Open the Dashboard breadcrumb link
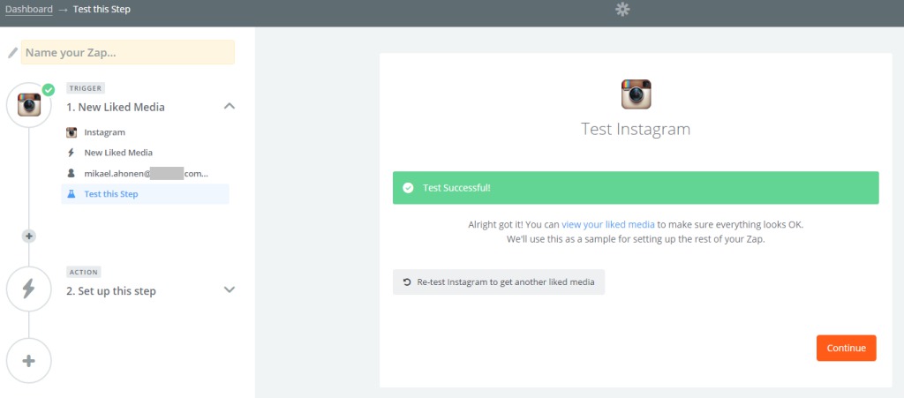904x398 pixels. (29, 9)
